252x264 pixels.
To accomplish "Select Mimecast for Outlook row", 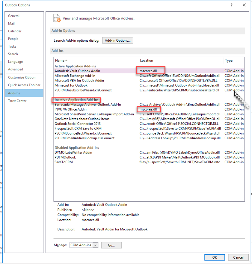I will [149, 85].
